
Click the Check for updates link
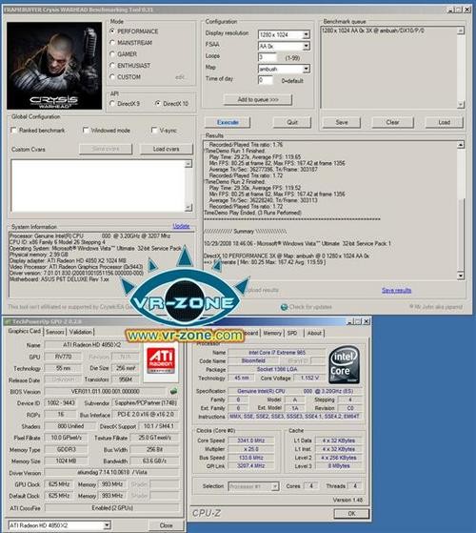[310, 307]
